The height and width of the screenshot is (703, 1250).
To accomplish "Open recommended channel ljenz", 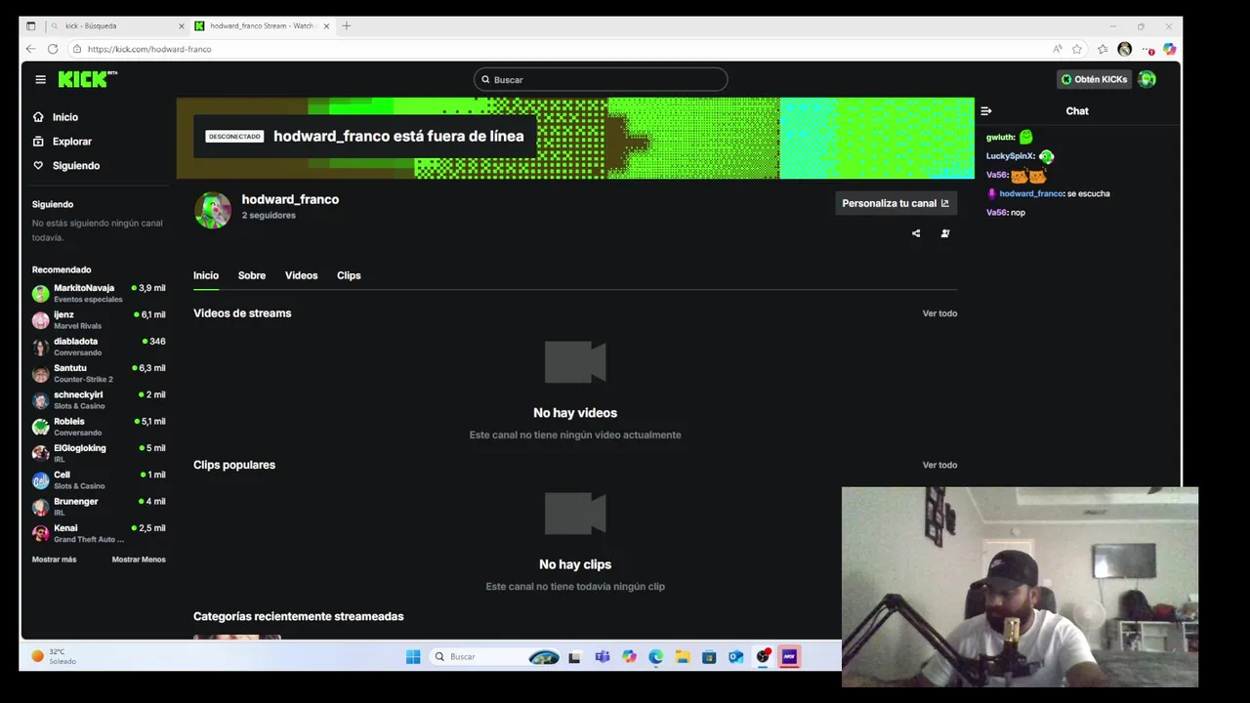I will coord(99,320).
